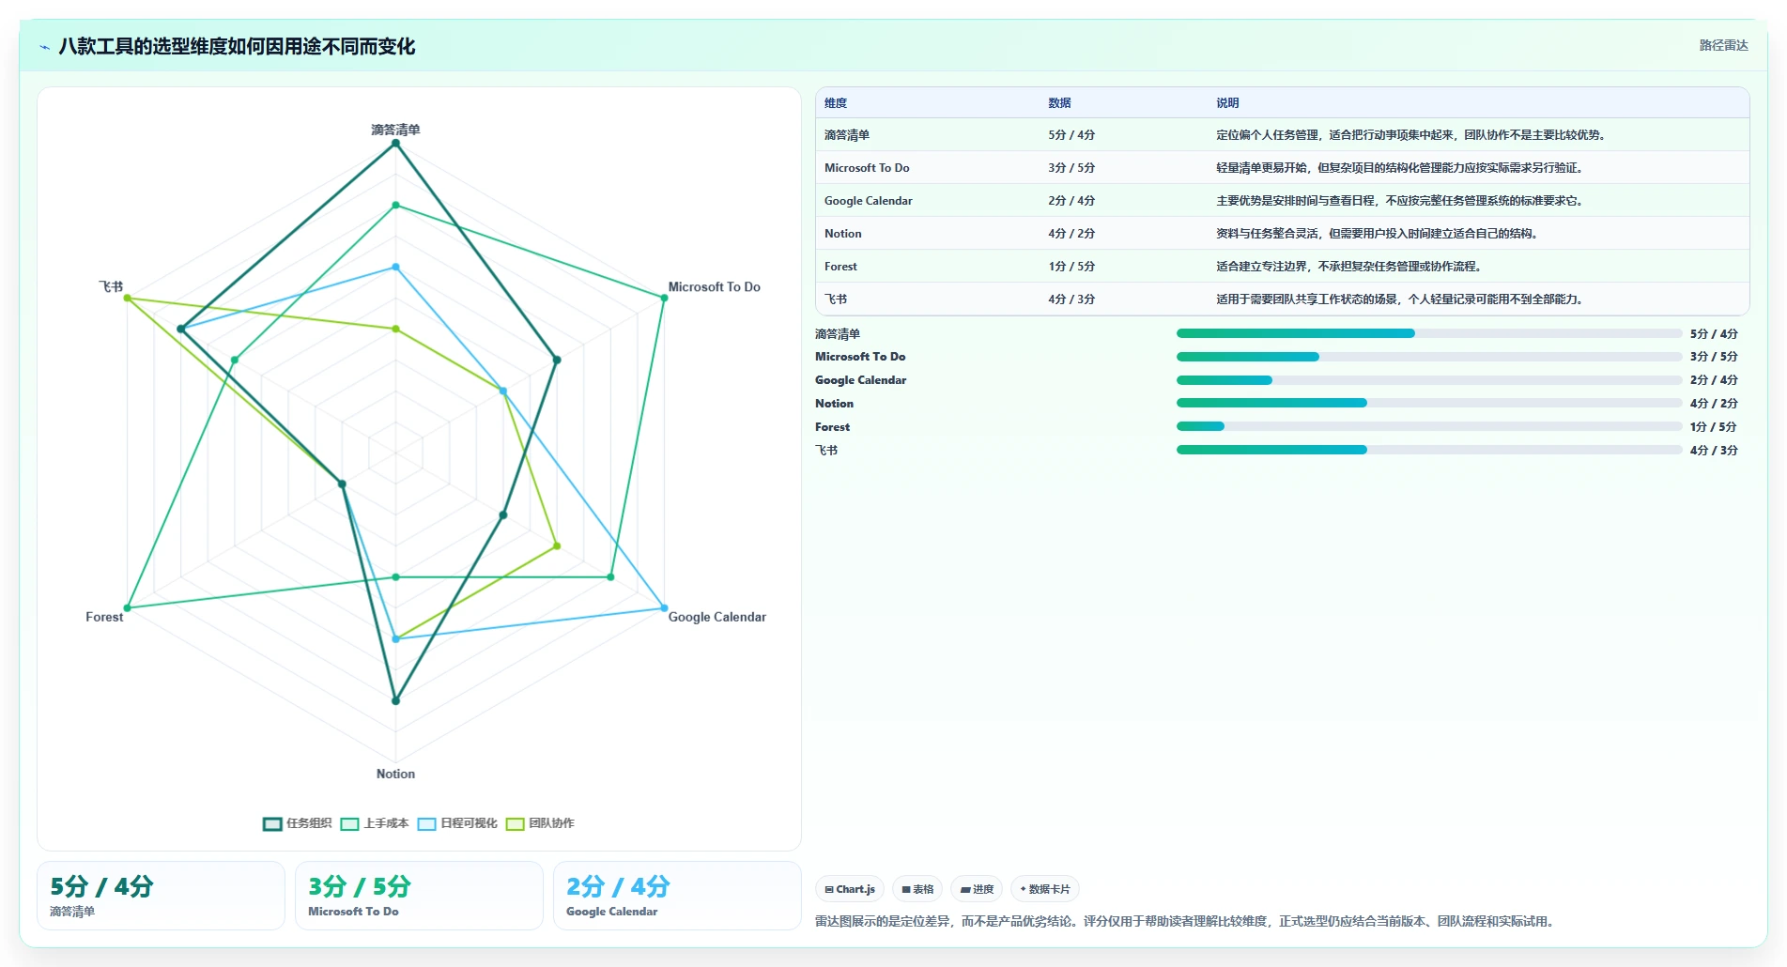
Task: Click the 路径雷达 label in the header
Action: click(1723, 45)
